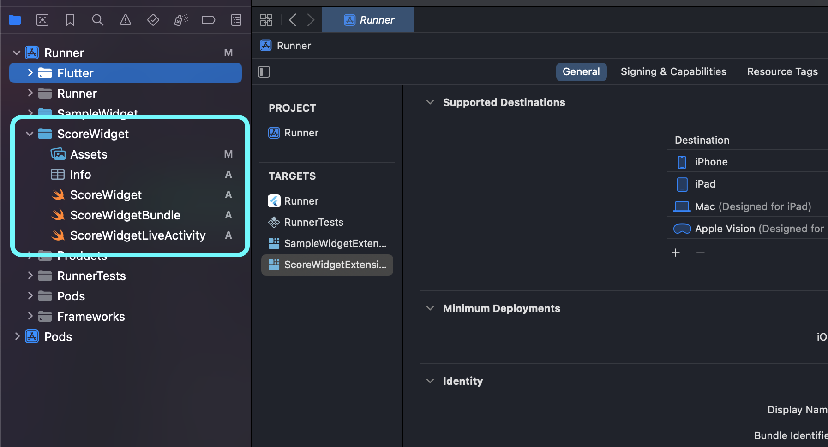828x447 pixels.
Task: Add a new supported destination
Action: click(x=676, y=253)
